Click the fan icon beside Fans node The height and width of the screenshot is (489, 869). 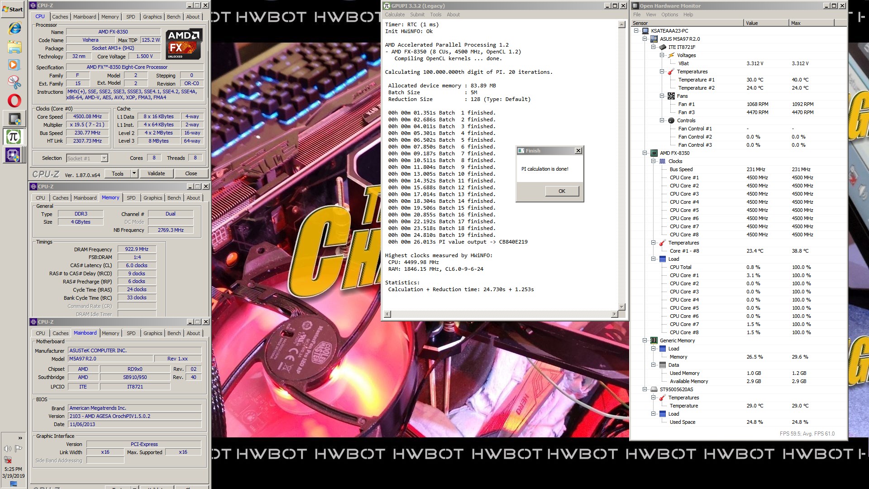pyautogui.click(x=671, y=96)
